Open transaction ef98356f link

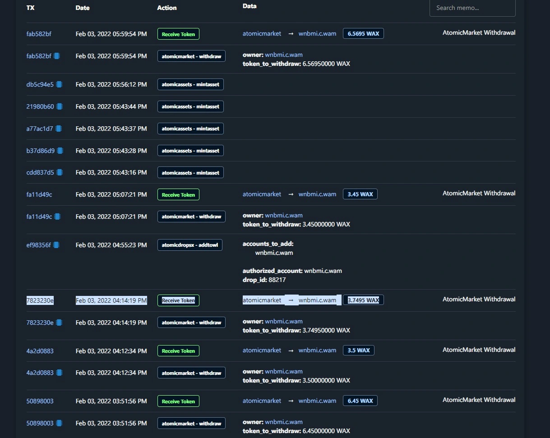point(38,245)
